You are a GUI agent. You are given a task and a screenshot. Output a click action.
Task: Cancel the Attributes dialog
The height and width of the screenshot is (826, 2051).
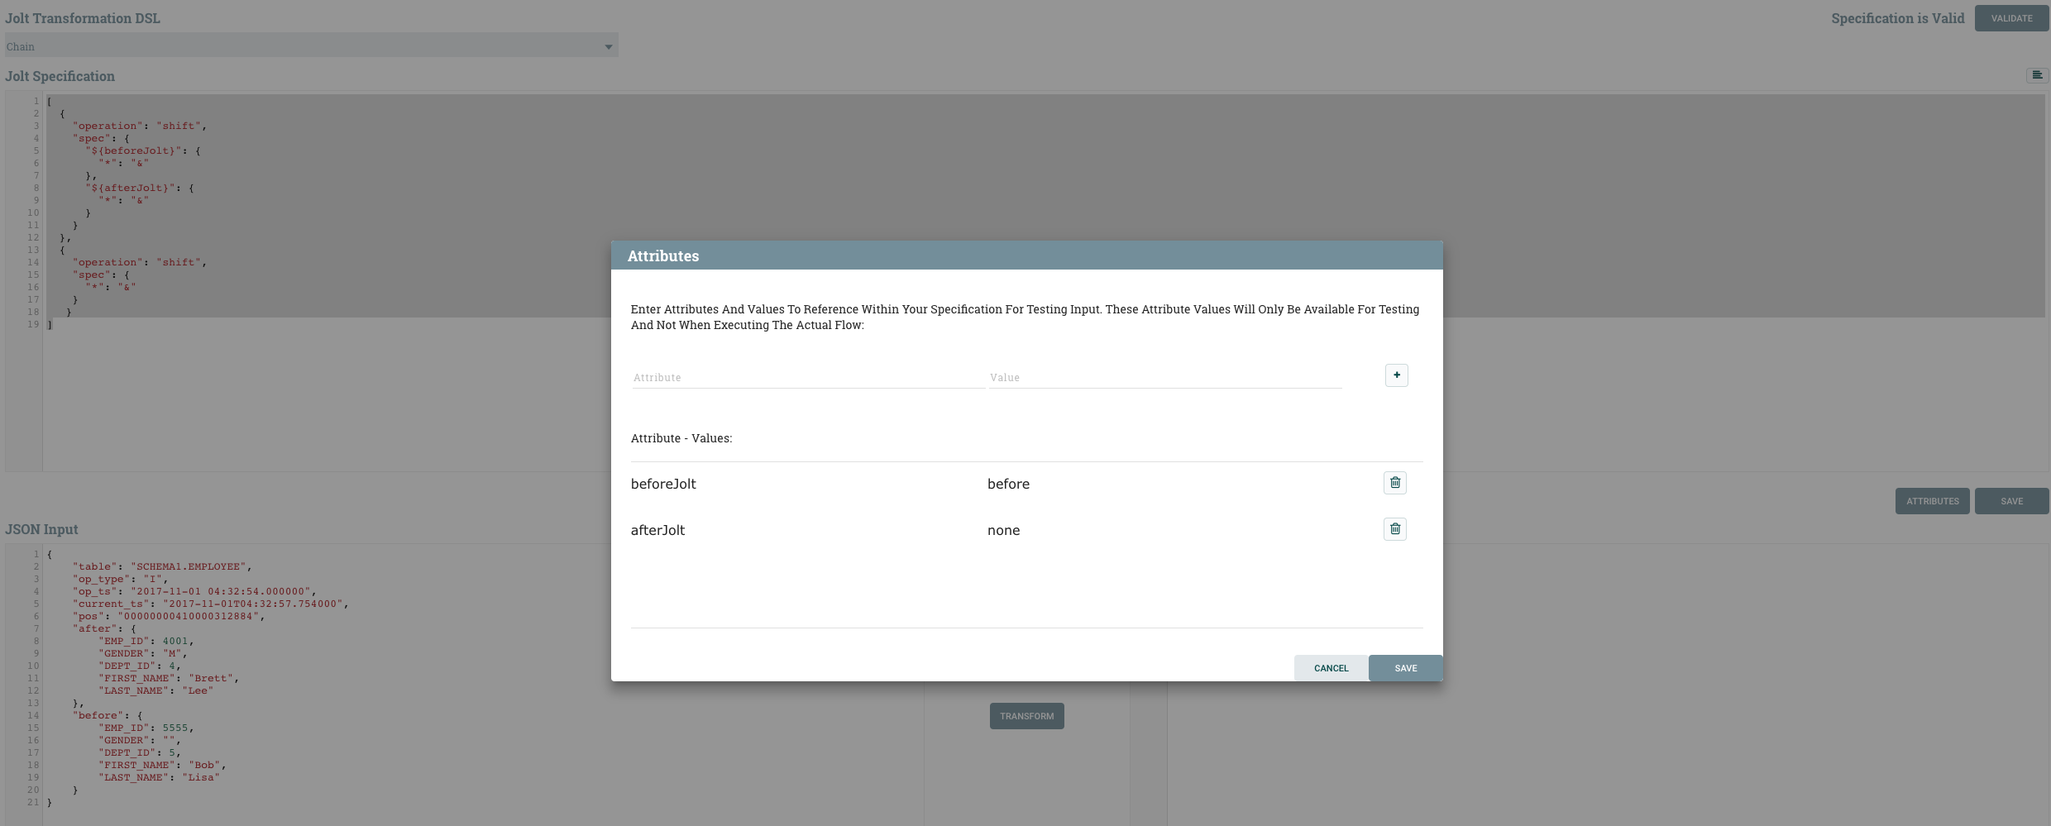[1330, 667]
